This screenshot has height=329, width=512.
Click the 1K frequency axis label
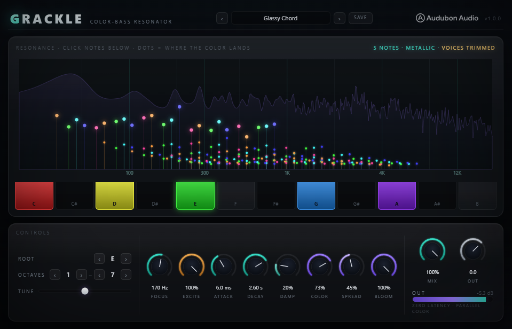[287, 173]
